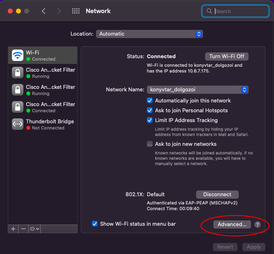Image resolution: width=274 pixels, height=254 pixels.
Task: Click the back navigation arrow
Action: [44, 11]
